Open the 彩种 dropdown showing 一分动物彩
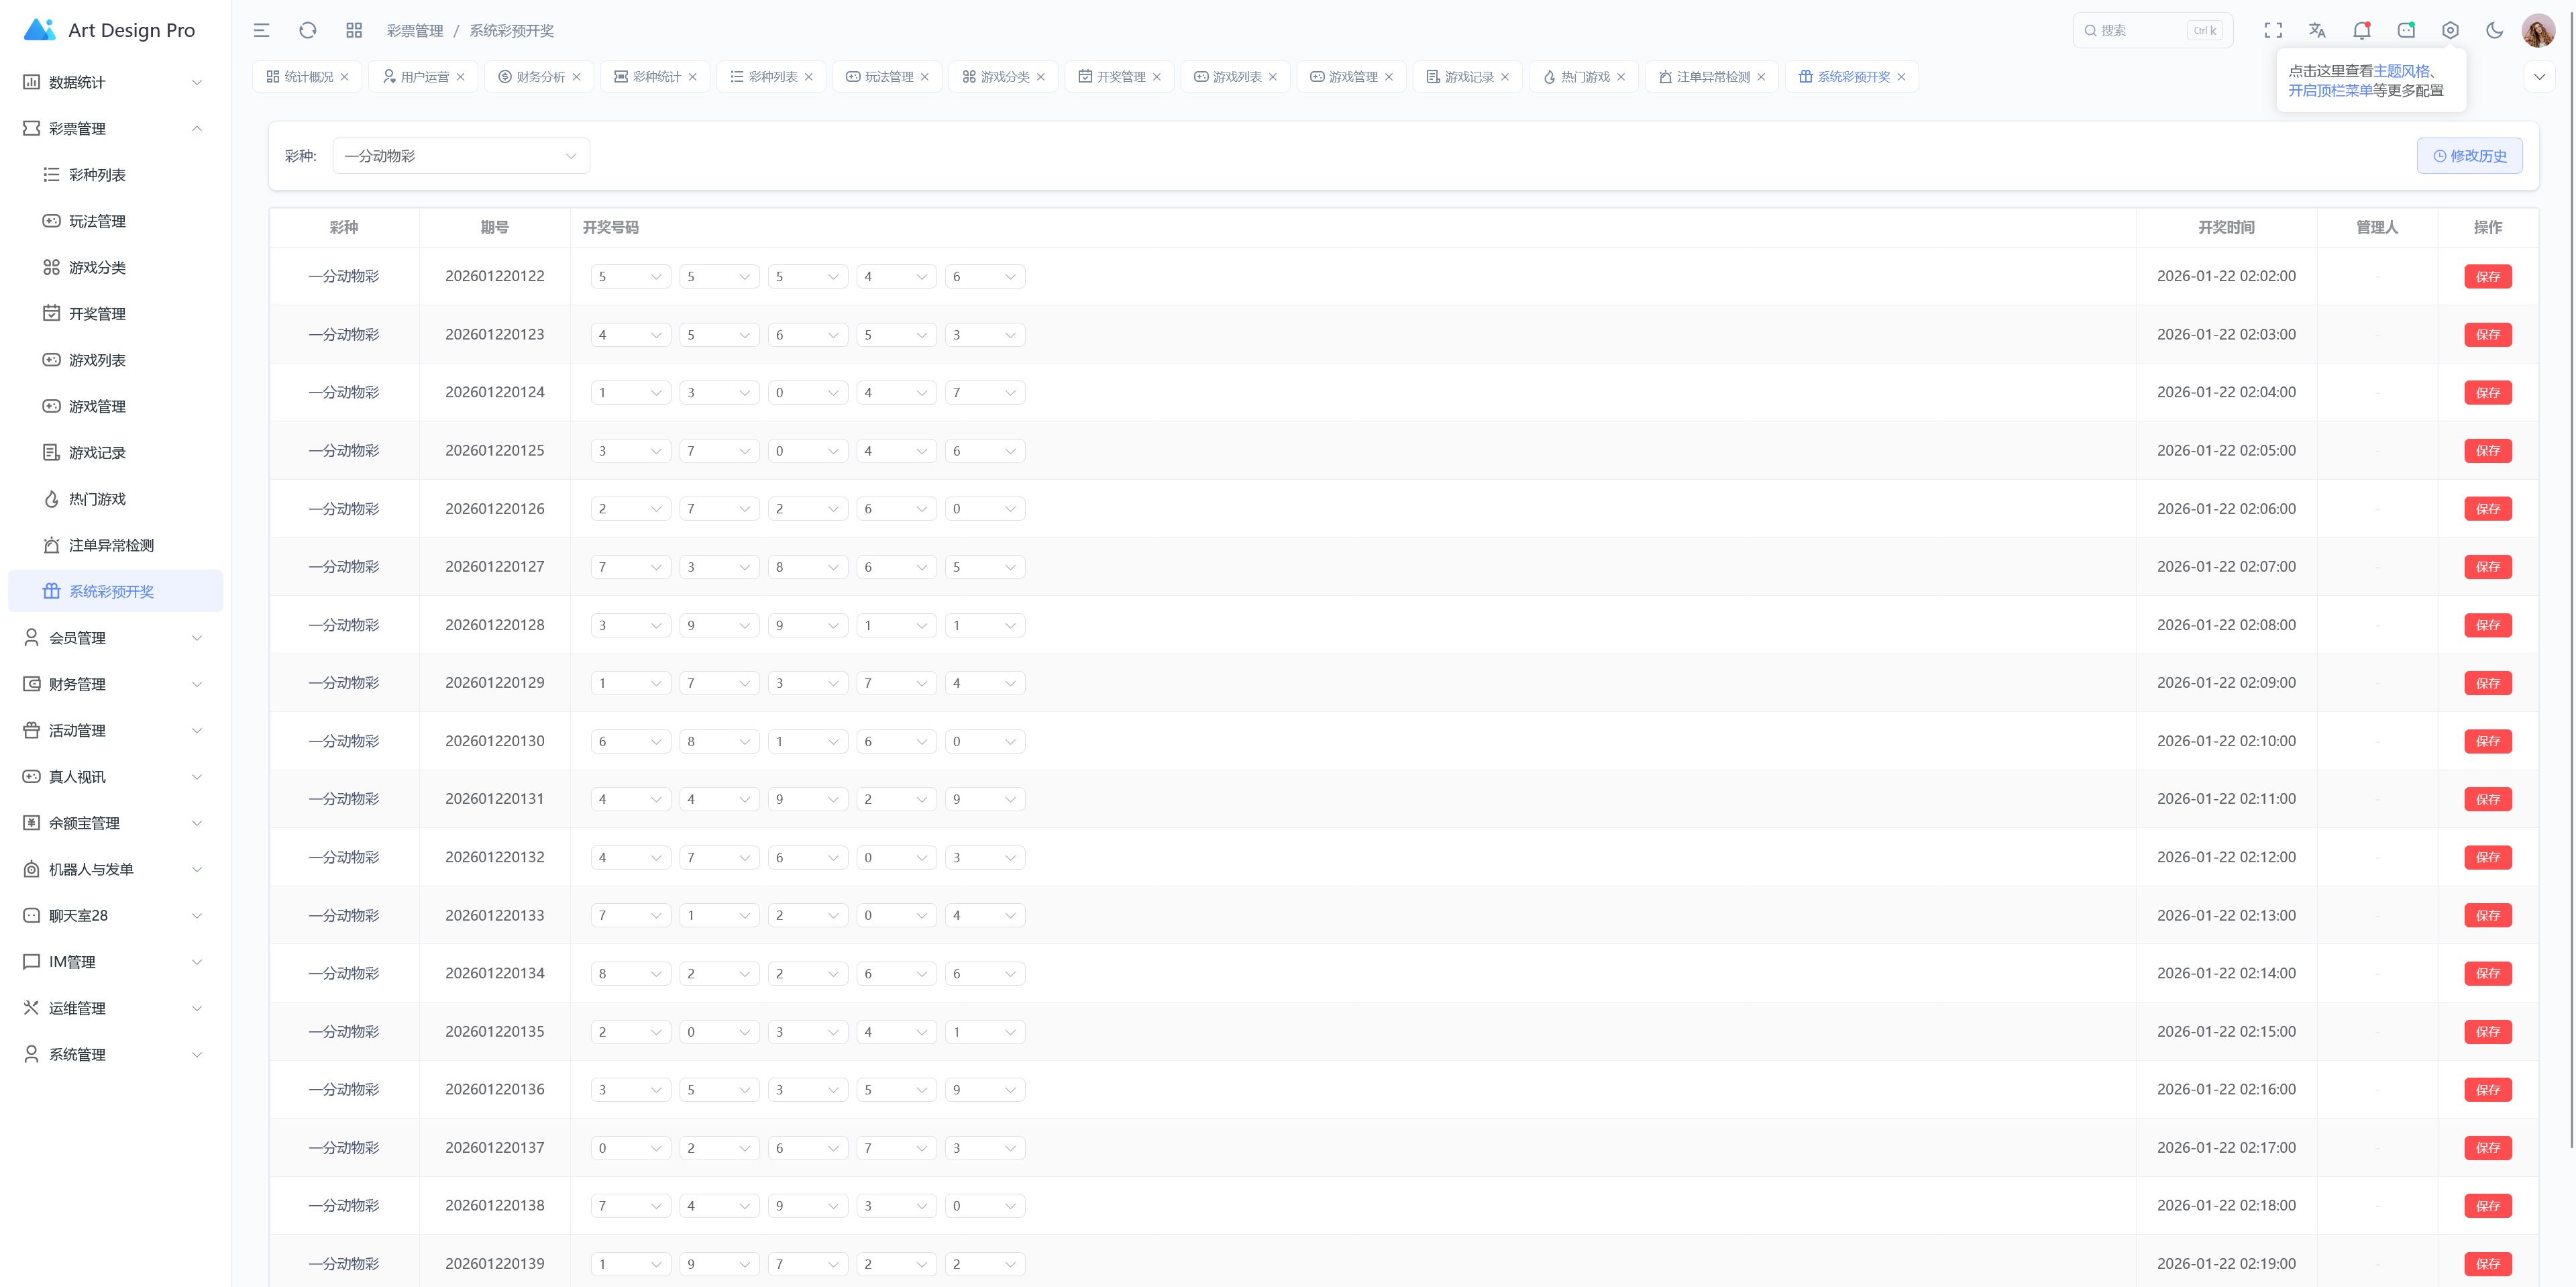This screenshot has width=2576, height=1287. (x=460, y=156)
